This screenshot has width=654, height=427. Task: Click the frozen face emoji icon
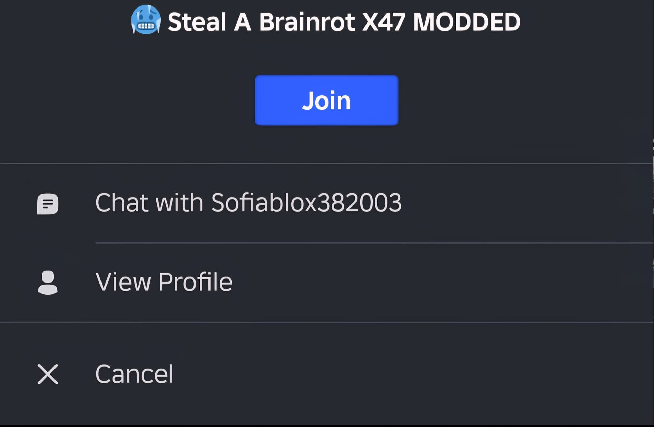(146, 20)
